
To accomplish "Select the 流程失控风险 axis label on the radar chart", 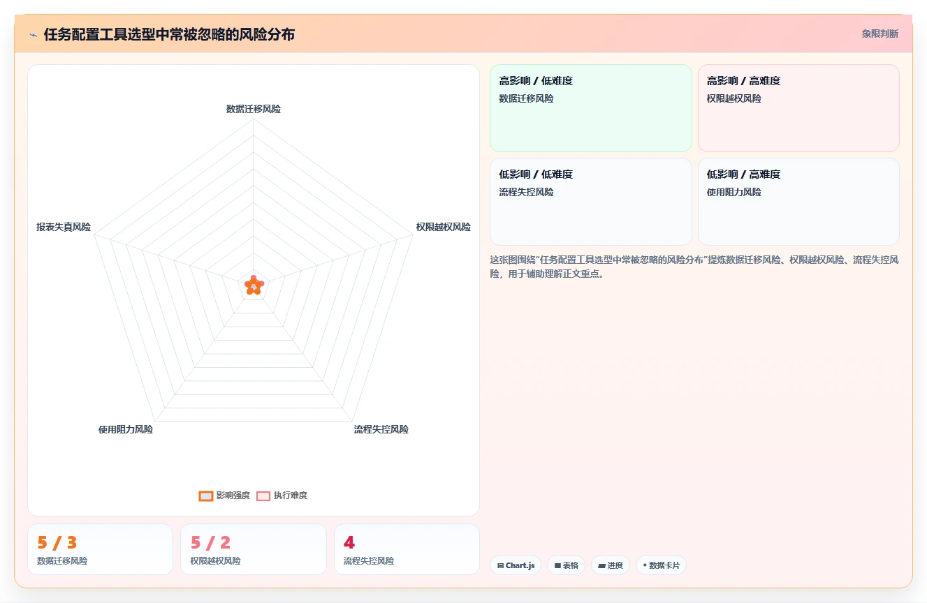I will click(x=381, y=429).
